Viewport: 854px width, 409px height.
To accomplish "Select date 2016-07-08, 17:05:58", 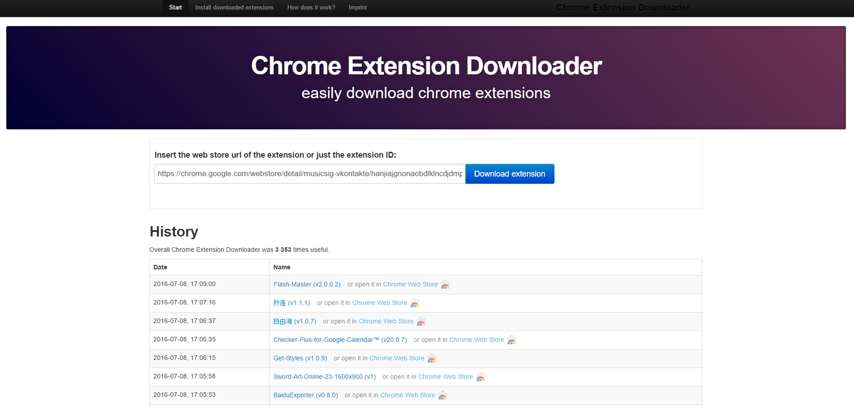I will pos(184,376).
